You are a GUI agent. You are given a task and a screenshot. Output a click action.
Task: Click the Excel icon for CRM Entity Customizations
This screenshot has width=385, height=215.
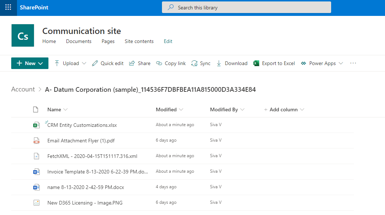click(x=37, y=125)
